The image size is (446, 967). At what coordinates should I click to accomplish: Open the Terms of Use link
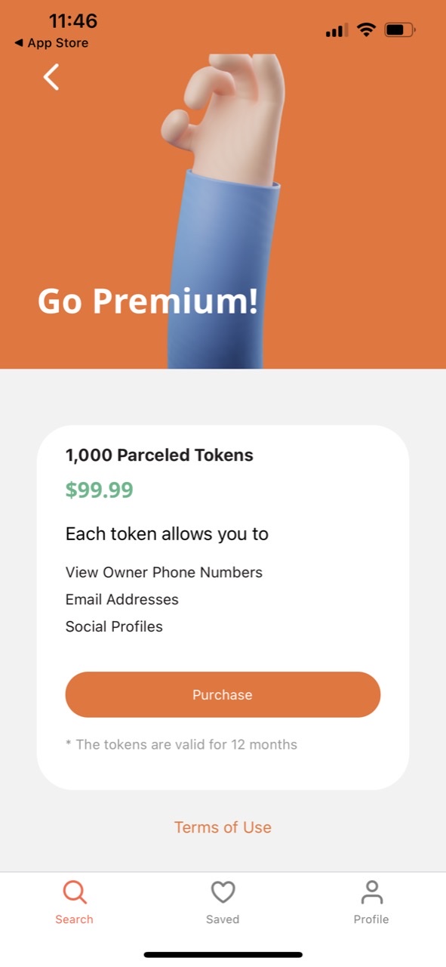pyautogui.click(x=223, y=827)
